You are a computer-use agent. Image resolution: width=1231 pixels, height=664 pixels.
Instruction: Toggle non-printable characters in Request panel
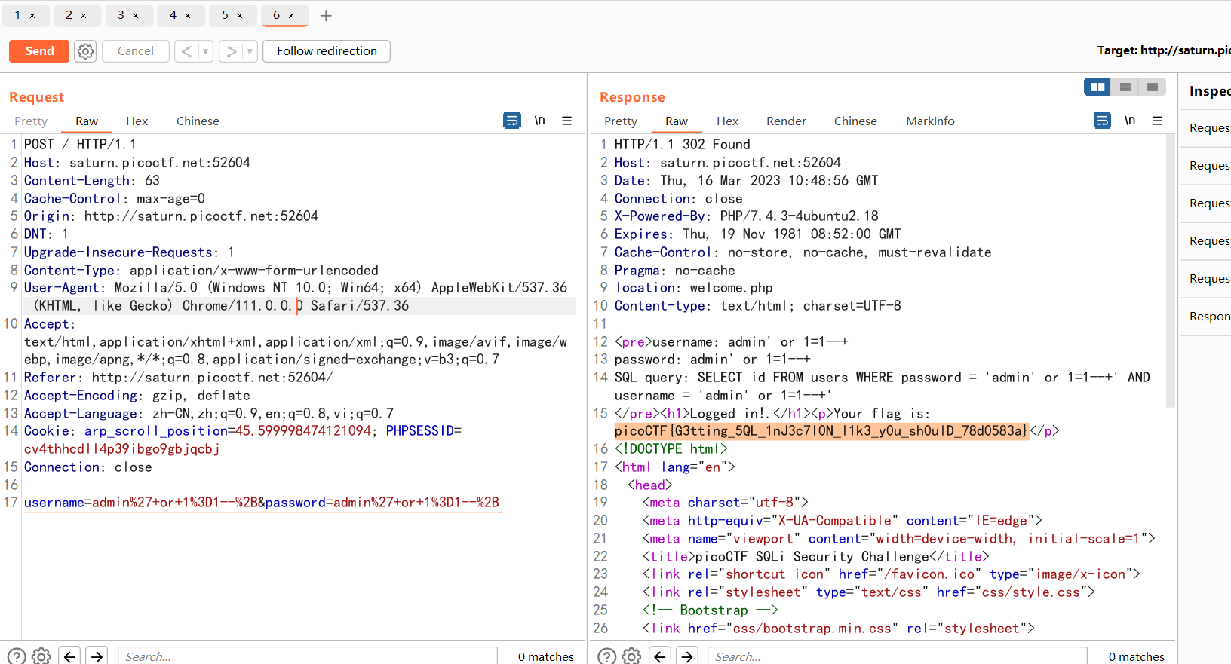click(x=540, y=121)
